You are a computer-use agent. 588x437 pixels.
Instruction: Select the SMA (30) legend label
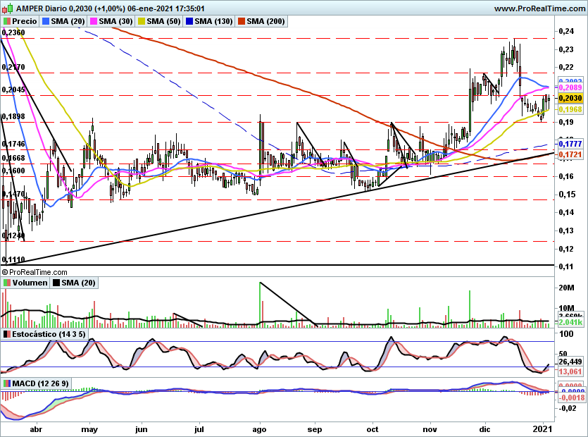(x=116, y=22)
